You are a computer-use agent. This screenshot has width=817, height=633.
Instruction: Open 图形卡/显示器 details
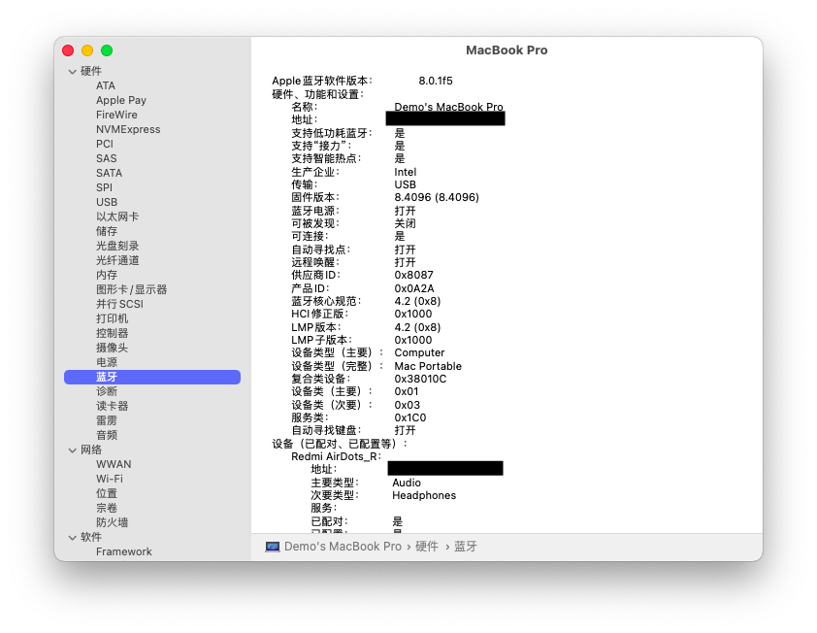(131, 289)
